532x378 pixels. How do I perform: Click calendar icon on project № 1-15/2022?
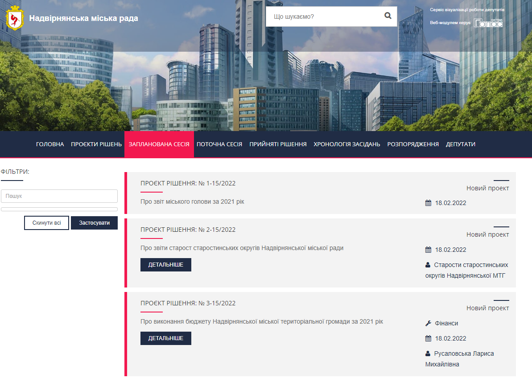(x=428, y=203)
